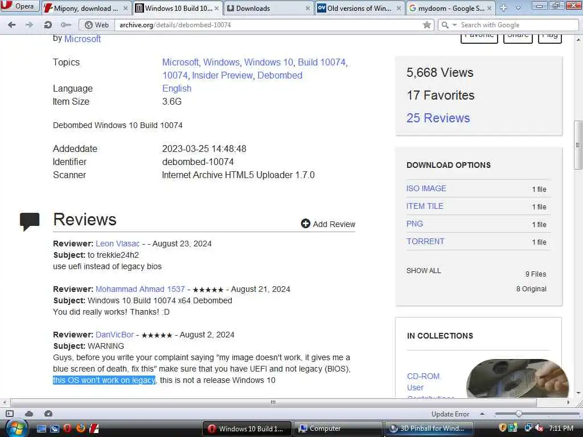Viewport: 583px width, 437px height.
Task: Click Show Desktop quick launch icon
Action: (x=42, y=429)
